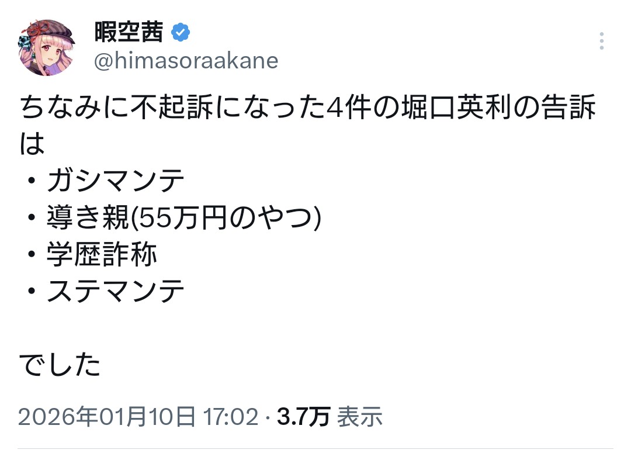Screen dimensions: 631x453
Task: Click the closing word でした
Action: click(60, 365)
